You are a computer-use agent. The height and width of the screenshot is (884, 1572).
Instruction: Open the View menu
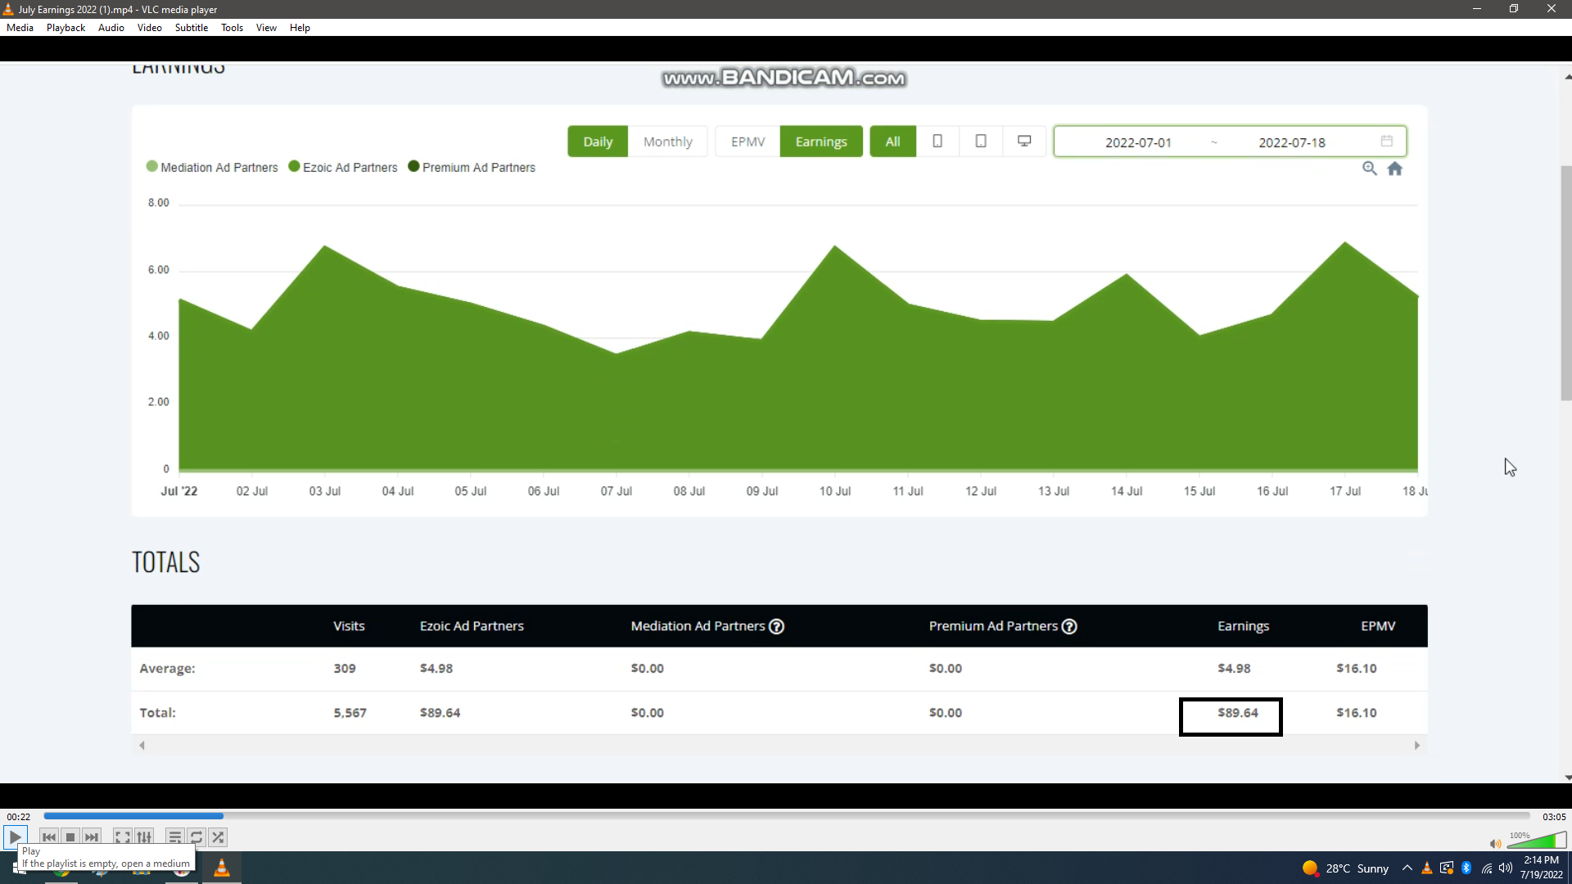click(x=266, y=28)
